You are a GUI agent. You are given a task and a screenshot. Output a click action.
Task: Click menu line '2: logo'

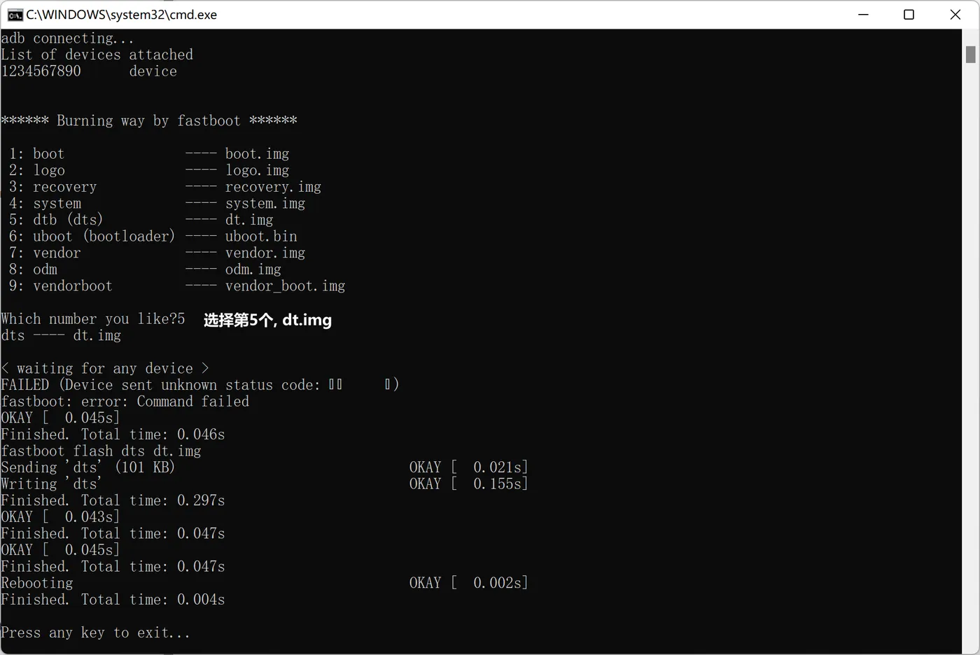[36, 170]
